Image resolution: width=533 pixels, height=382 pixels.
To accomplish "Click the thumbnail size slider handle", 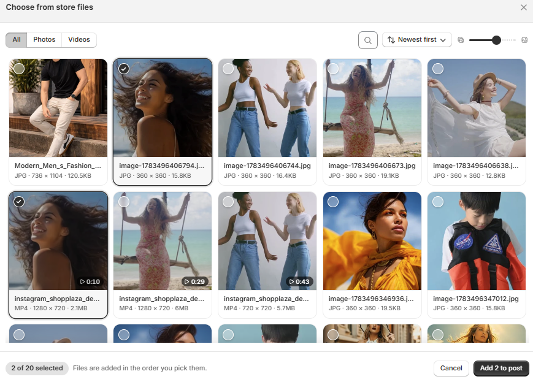I will click(496, 40).
